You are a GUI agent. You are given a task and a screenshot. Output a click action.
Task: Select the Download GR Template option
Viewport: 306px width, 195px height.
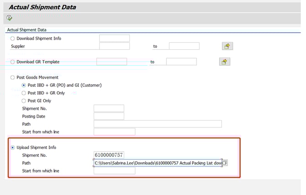point(12,62)
